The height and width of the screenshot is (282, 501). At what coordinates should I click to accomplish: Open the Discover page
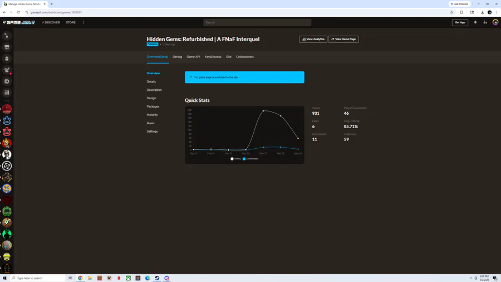[51, 22]
